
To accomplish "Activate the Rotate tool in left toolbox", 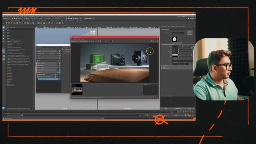I will point(4,38).
